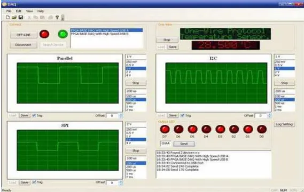Stop the I2C scope capture
Screen dimensions: 304x192
(x=284, y=83)
